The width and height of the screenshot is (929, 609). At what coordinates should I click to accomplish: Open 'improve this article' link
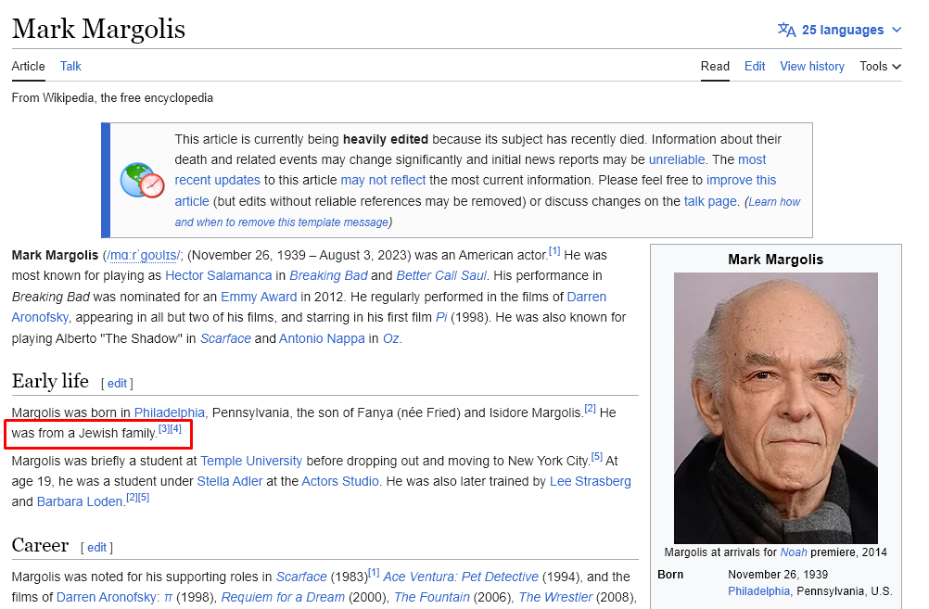(741, 180)
